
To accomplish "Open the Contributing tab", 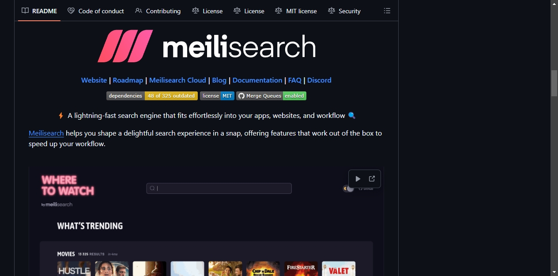I will (158, 11).
